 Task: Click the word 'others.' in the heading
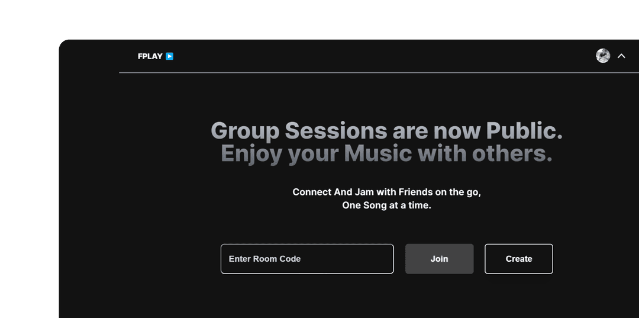pyautogui.click(x=512, y=153)
